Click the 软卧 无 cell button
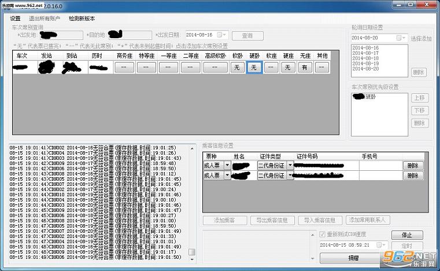Viewport: 440px width, 271px height. (x=237, y=68)
